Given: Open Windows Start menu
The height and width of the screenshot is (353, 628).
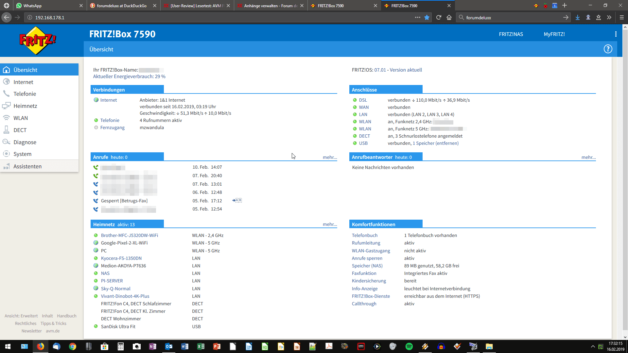Looking at the screenshot, I should point(8,346).
